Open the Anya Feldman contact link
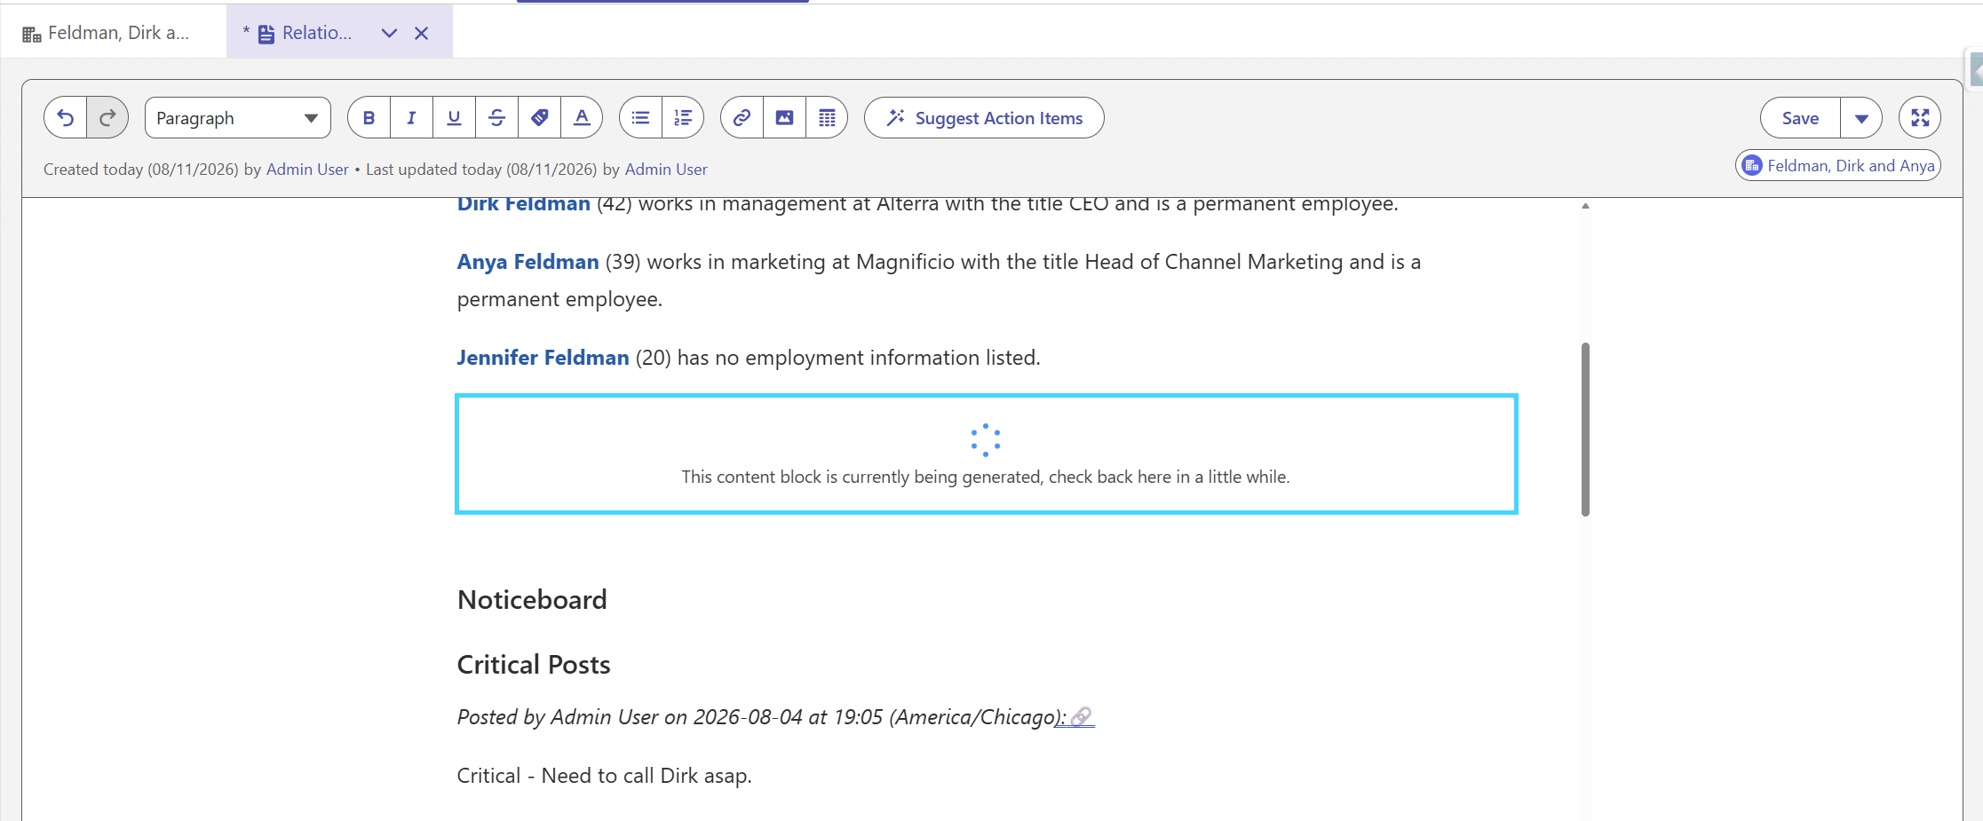The height and width of the screenshot is (821, 1983). click(x=528, y=262)
